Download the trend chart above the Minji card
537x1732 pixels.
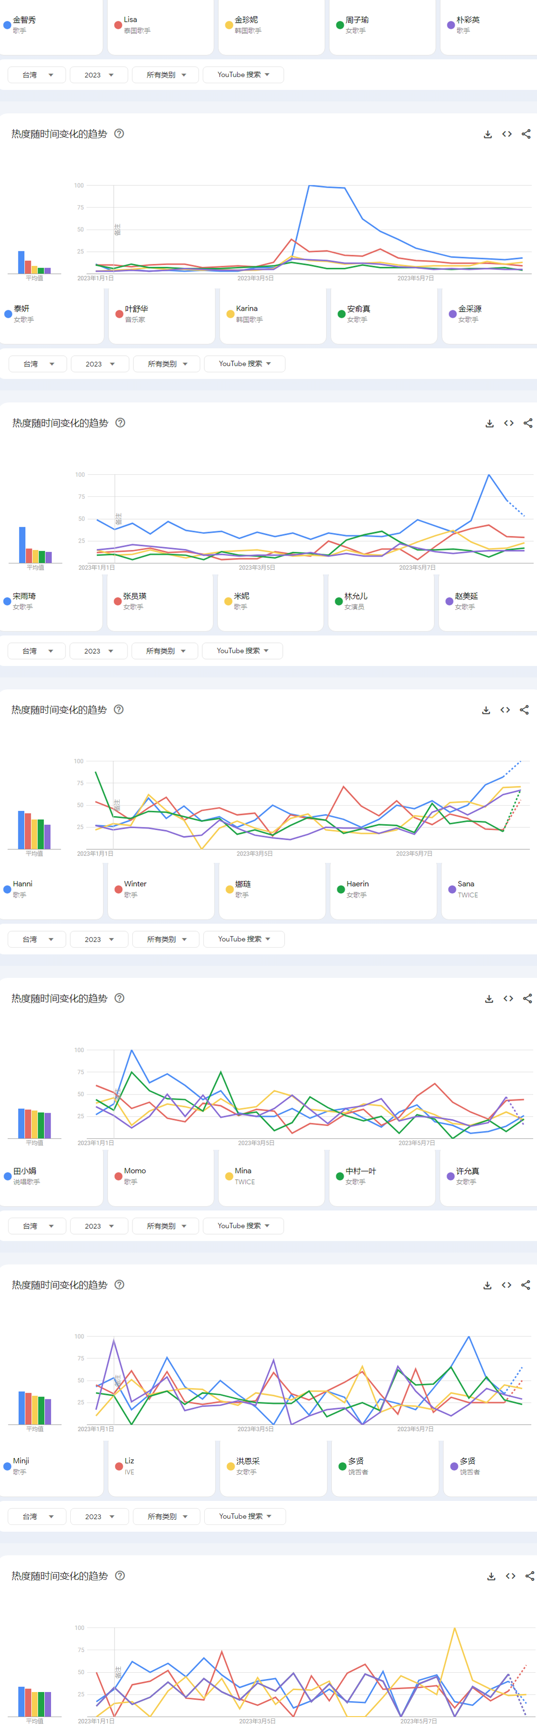[x=487, y=1285]
